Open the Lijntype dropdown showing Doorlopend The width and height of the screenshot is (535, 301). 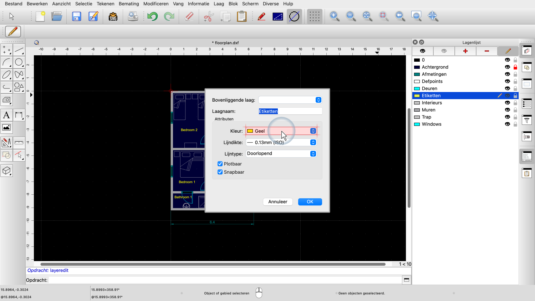tap(281, 154)
